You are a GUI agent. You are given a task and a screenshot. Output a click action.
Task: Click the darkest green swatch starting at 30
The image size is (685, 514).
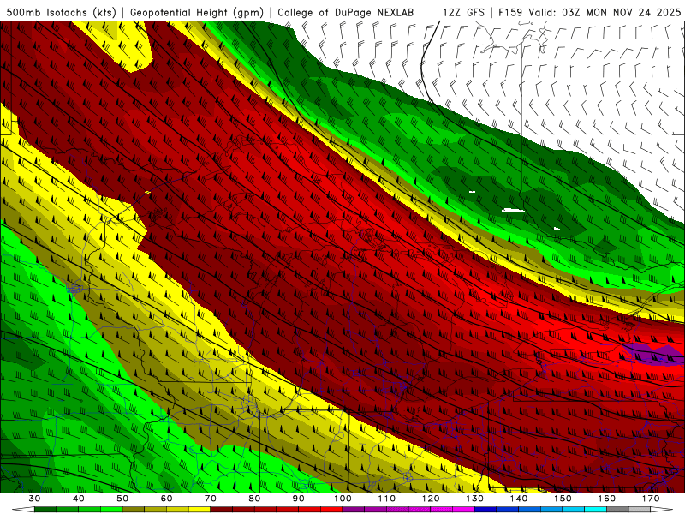point(45,510)
